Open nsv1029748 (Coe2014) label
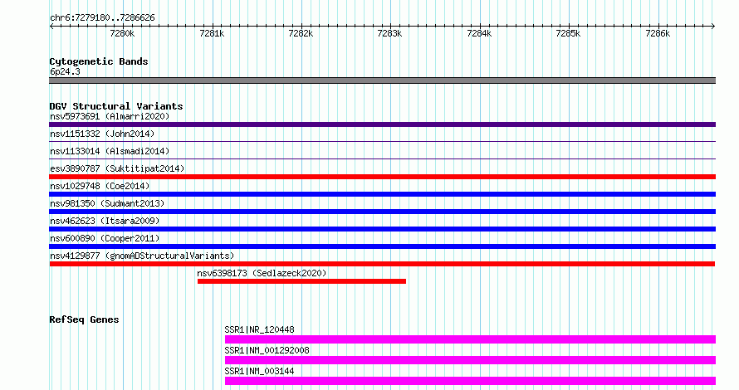739x390 pixels. click(x=100, y=186)
